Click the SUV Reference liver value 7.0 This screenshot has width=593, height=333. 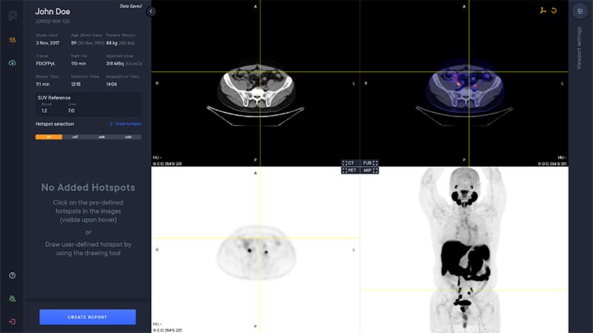(71, 111)
